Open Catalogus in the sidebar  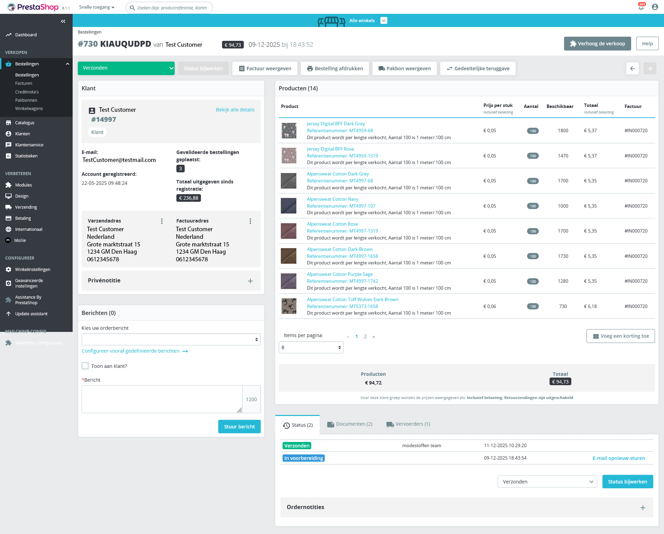tap(25, 123)
